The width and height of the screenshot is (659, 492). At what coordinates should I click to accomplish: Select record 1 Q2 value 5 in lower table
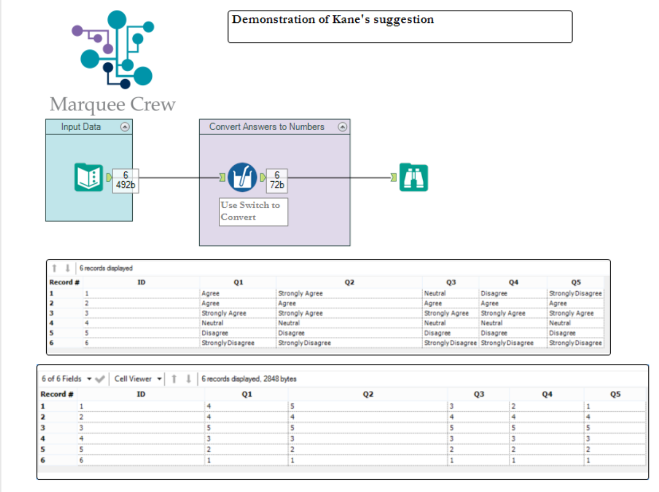[x=369, y=406]
